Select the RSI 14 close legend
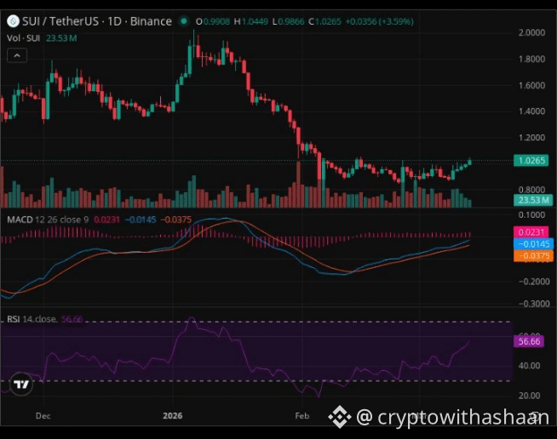557x439 pixels. pyautogui.click(x=32, y=319)
